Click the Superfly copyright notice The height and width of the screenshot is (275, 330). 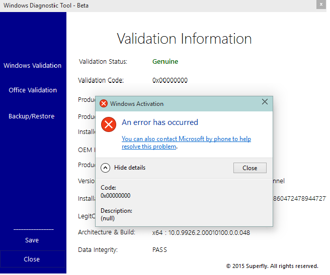pos(272,266)
